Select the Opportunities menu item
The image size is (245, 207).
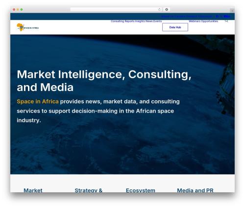pyautogui.click(x=210, y=21)
